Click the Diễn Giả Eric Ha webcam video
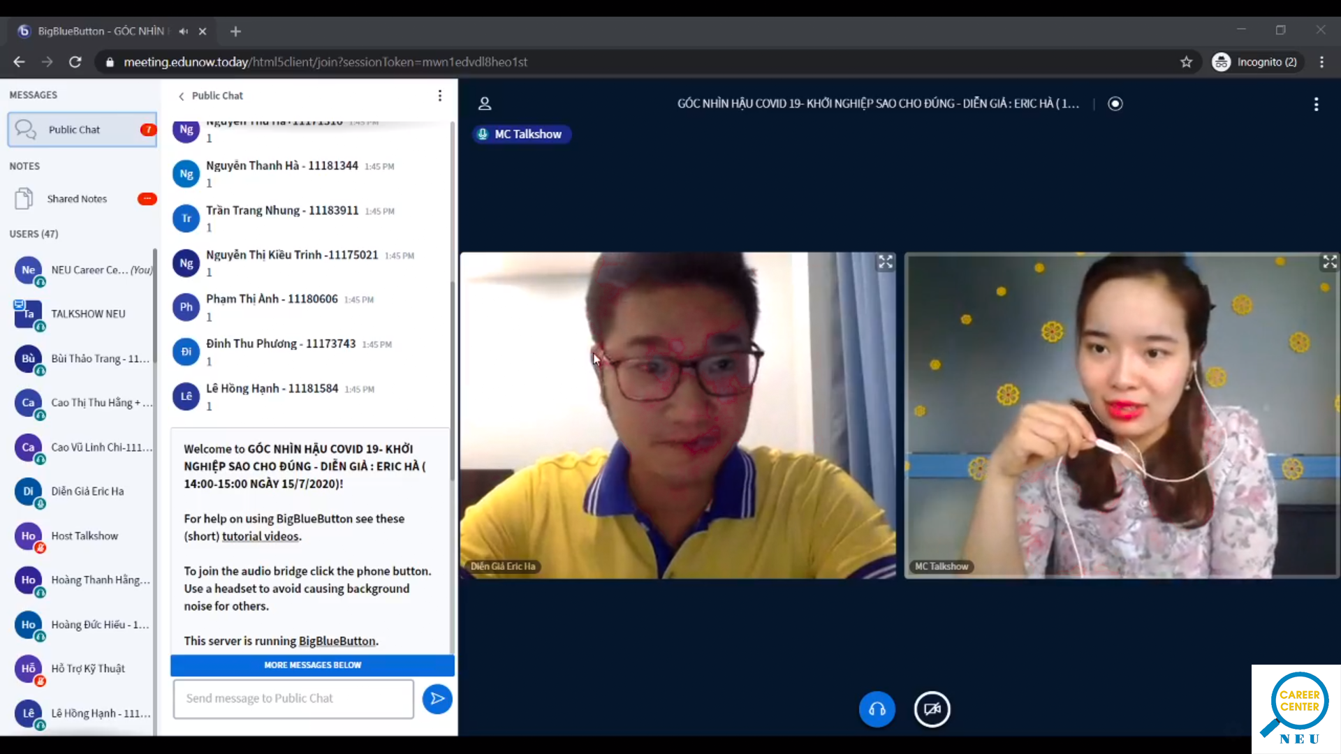Viewport: 1341px width, 754px height. tap(677, 415)
